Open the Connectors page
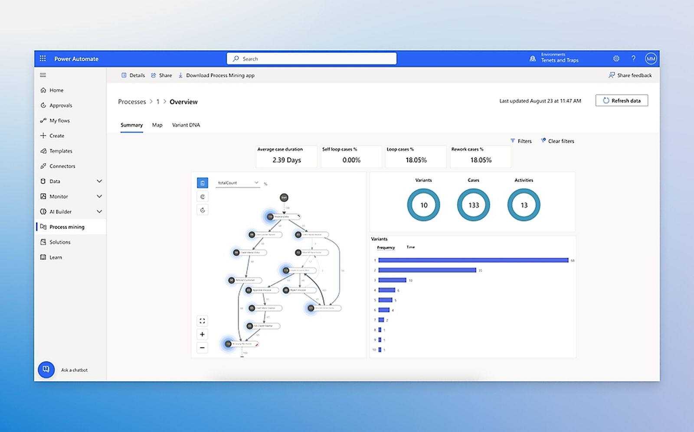694x432 pixels. point(62,166)
